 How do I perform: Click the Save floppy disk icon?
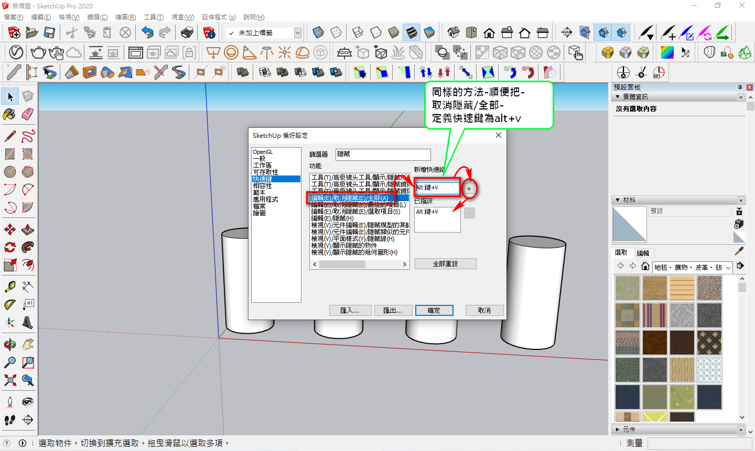tap(49, 33)
